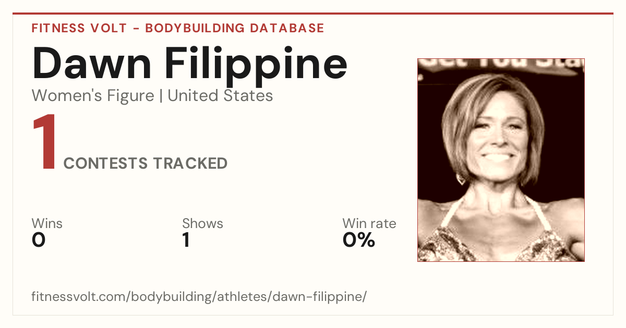
Task: Click the Shows stat label
Action: click(202, 224)
